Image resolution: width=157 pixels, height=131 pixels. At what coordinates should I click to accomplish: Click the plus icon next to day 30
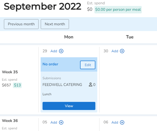click(122, 51)
